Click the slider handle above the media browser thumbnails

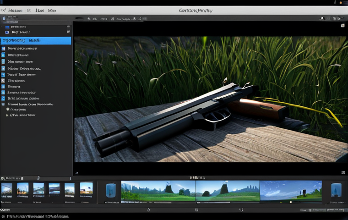point(38,178)
